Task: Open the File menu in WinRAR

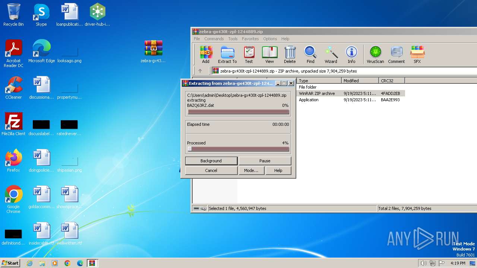Action: 197,39
